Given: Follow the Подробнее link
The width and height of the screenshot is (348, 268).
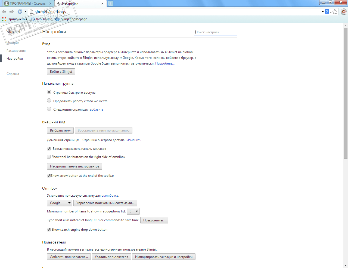Looking at the screenshot, I should pos(165,63).
